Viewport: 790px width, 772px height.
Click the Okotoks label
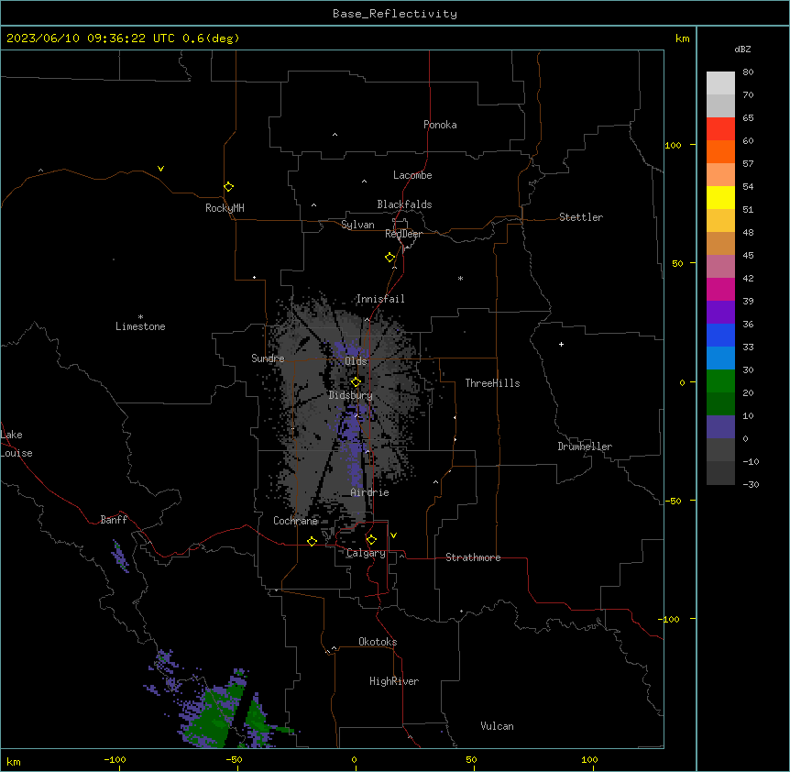point(378,642)
